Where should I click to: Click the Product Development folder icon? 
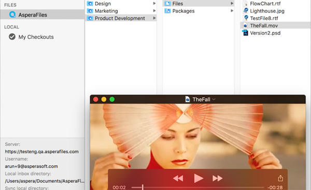[x=90, y=18]
